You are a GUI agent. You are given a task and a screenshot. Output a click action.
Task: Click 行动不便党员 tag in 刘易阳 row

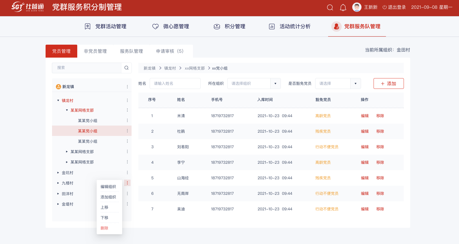click(x=327, y=147)
